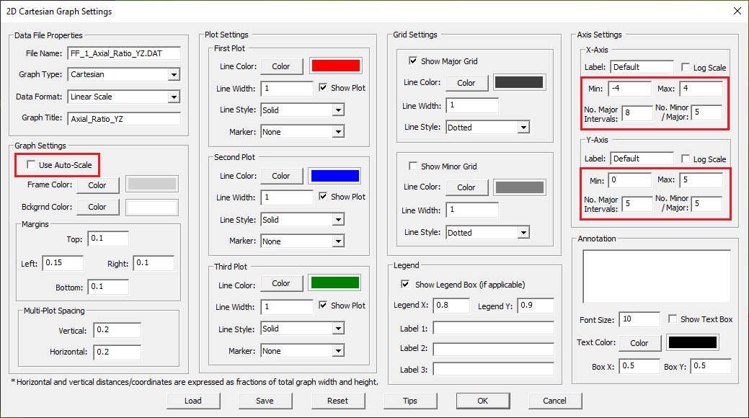Screen dimensions: 749x418
Task: Uncheck Show Plot for Second Plot
Action: (x=324, y=197)
